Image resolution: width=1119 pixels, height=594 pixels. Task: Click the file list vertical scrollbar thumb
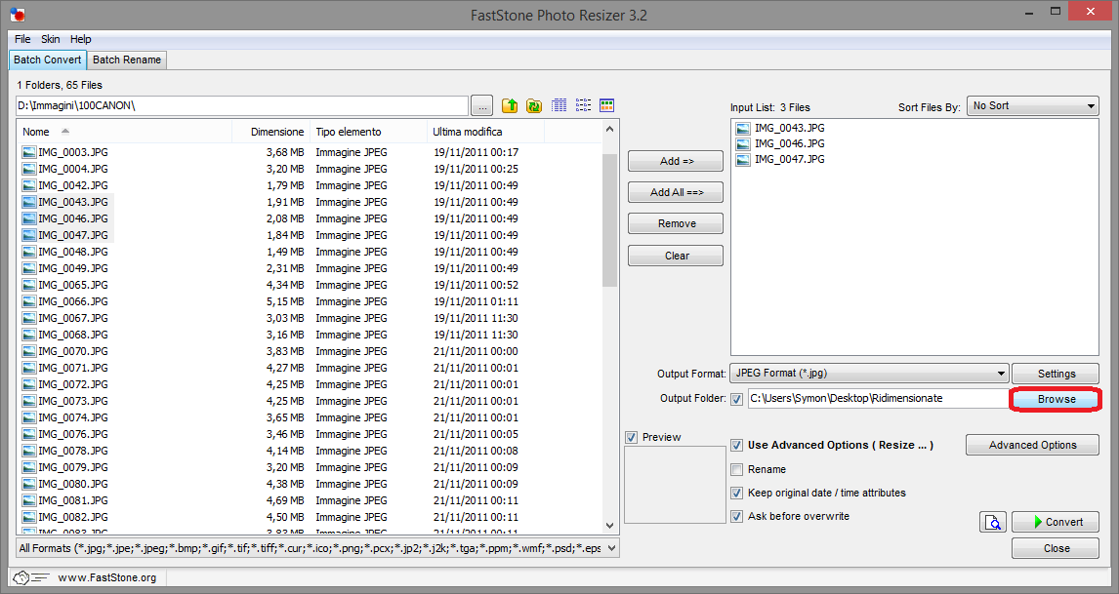[x=609, y=219]
